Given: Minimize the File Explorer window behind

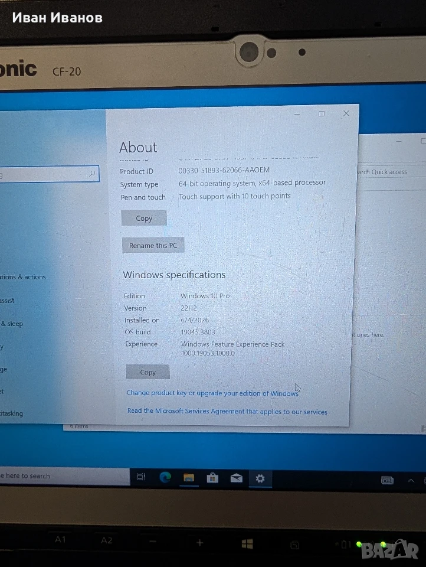Looking at the screenshot, I should 399,141.
